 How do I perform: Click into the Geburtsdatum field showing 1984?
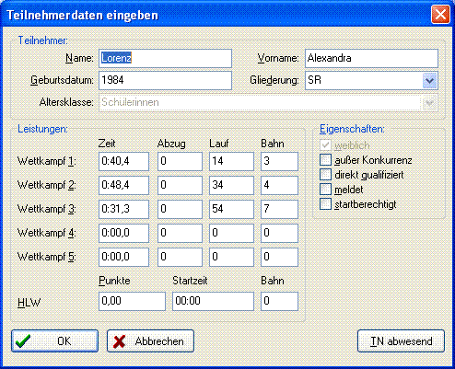click(x=165, y=81)
